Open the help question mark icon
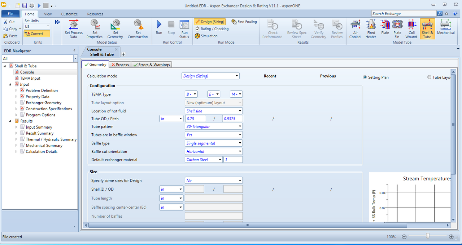This screenshot has height=245, width=462. click(x=456, y=13)
